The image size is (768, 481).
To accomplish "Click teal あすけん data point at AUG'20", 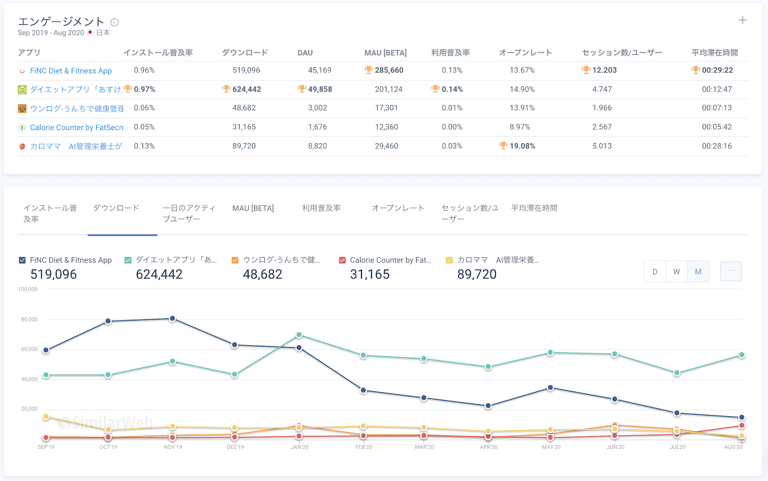I will pos(742,355).
